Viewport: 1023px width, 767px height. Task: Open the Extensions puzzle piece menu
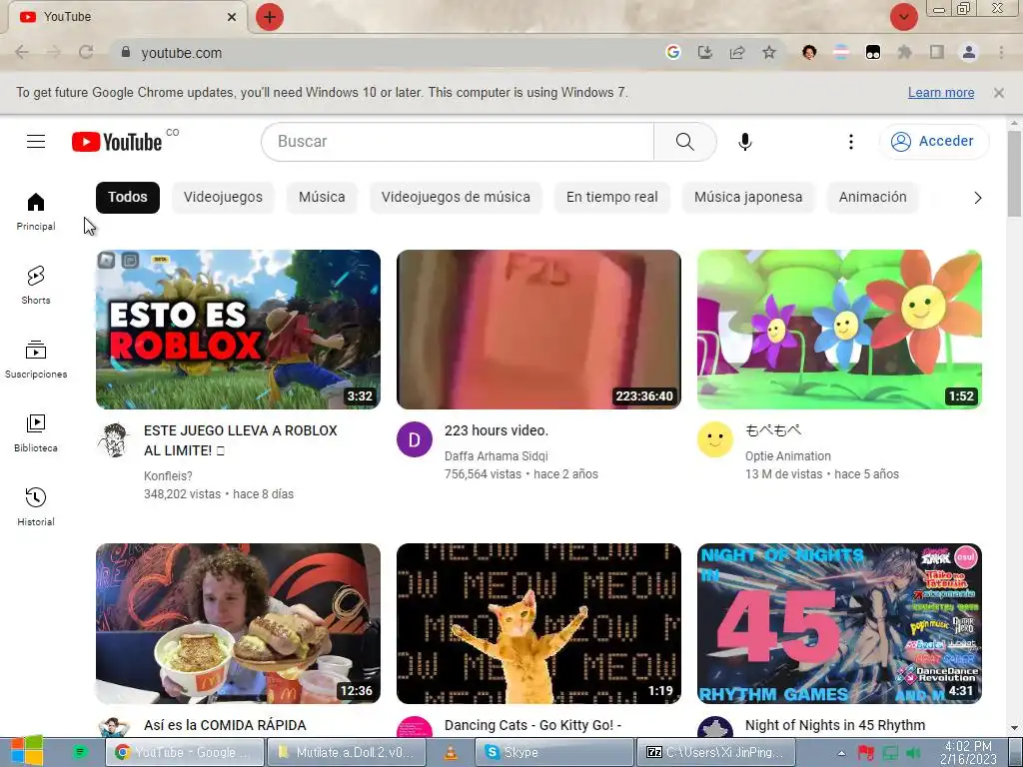pyautogui.click(x=905, y=52)
